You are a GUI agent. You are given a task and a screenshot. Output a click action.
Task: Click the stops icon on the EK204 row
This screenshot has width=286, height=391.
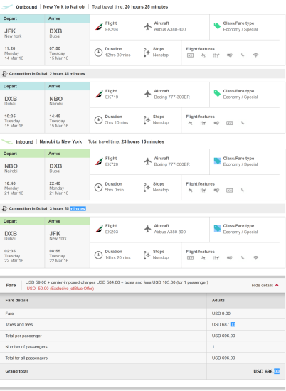pyautogui.click(x=147, y=53)
